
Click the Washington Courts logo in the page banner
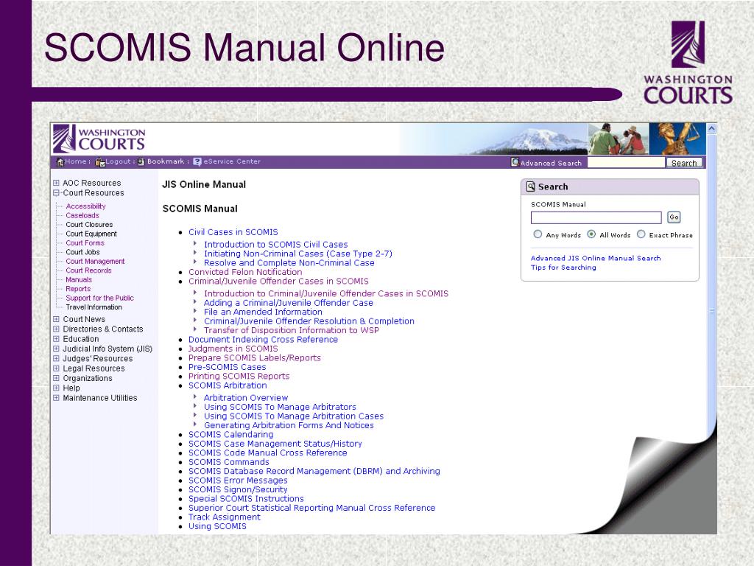click(x=99, y=139)
